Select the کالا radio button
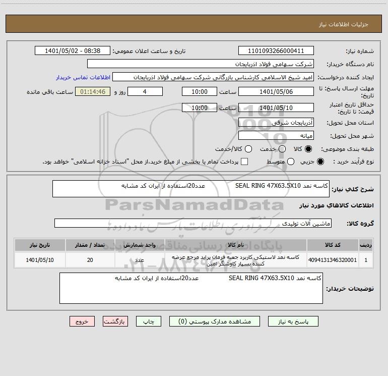388x376 pixels. point(308,149)
